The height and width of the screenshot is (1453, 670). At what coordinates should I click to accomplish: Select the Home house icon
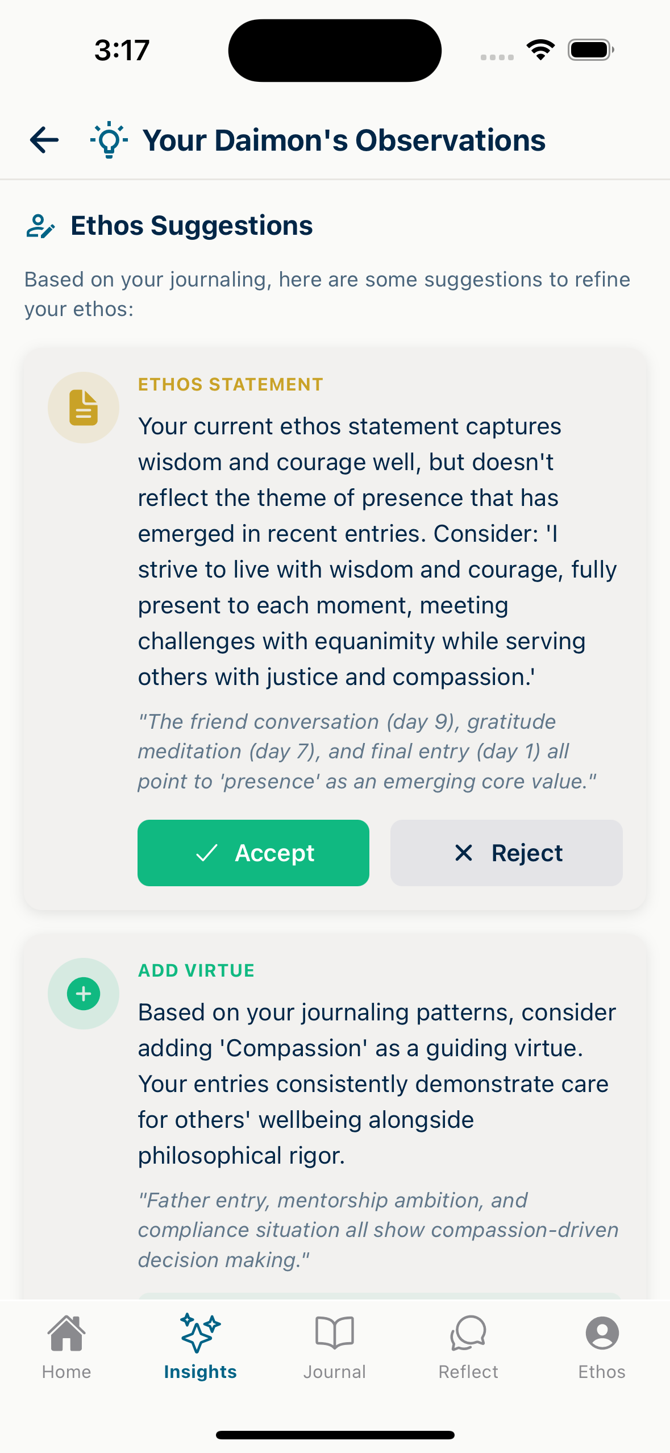66,1332
